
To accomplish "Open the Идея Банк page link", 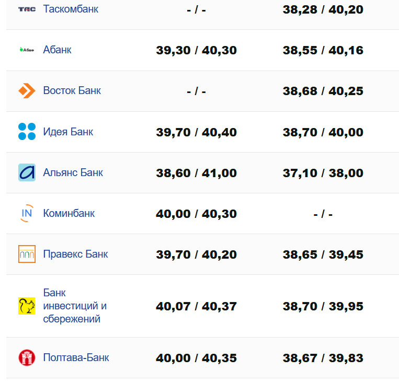I will (68, 132).
